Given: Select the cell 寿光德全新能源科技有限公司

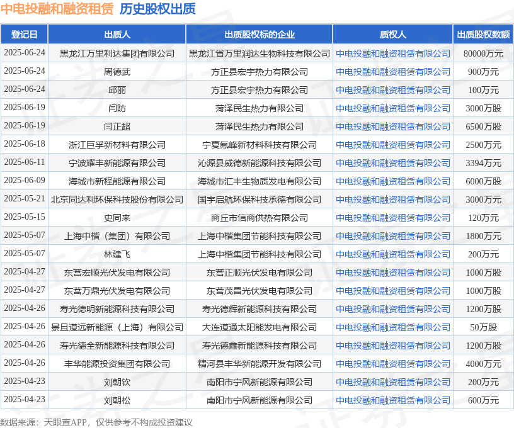Looking at the screenshot, I should 117,346.
